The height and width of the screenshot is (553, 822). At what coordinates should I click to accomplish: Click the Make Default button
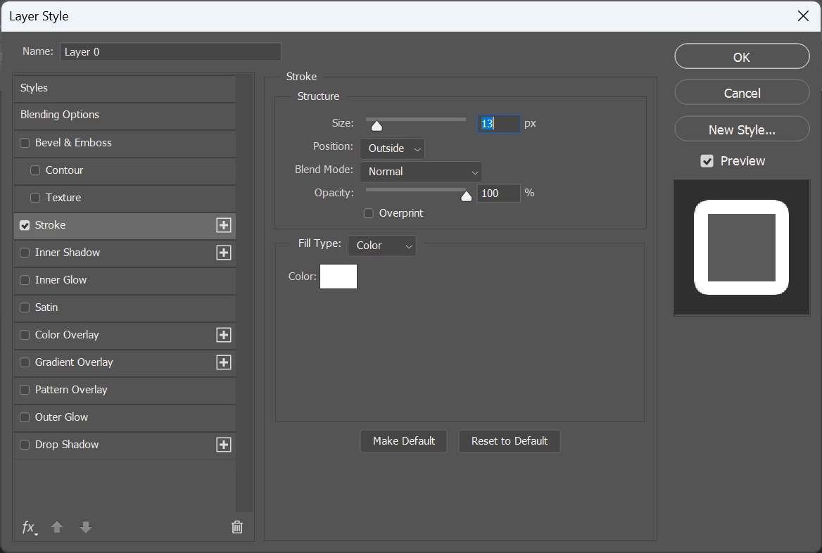(404, 441)
